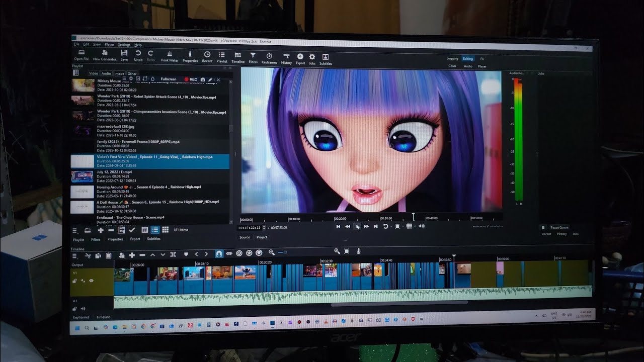Add a marker with the timeline marker icon
The height and width of the screenshot is (362, 644).
click(x=186, y=254)
